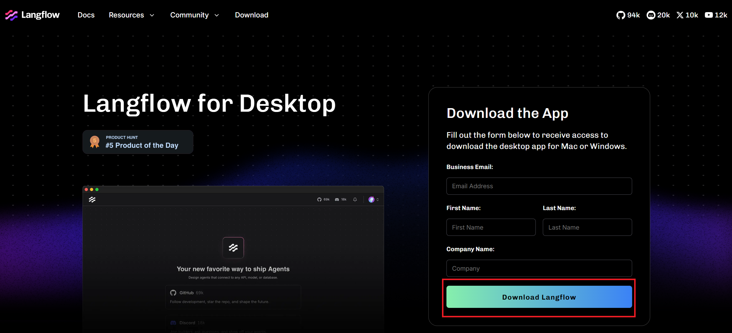This screenshot has width=732, height=333.
Task: Click the "First Name:" label
Action: (x=464, y=208)
